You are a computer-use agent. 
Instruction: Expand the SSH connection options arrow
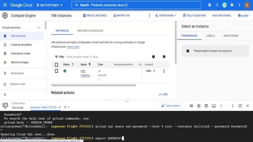(x=154, y=71)
